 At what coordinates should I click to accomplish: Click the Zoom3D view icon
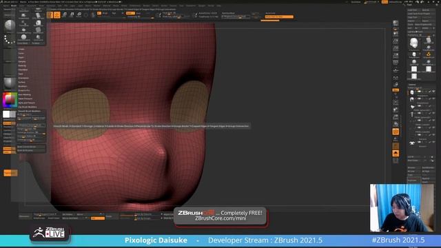point(396,117)
